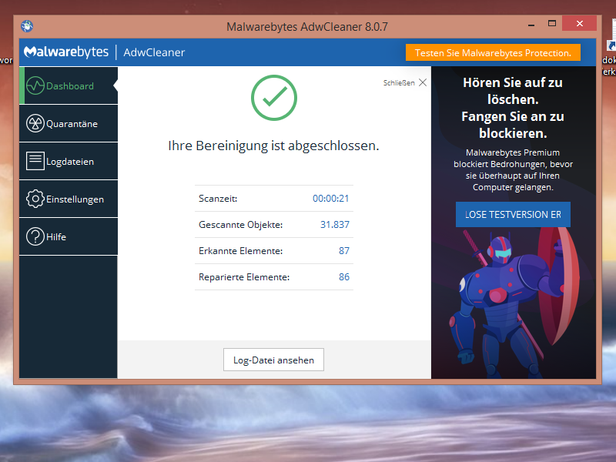Click the window title Malwarebytes AdwCleaner 8.0.7
The height and width of the screenshot is (462, 616).
307,27
